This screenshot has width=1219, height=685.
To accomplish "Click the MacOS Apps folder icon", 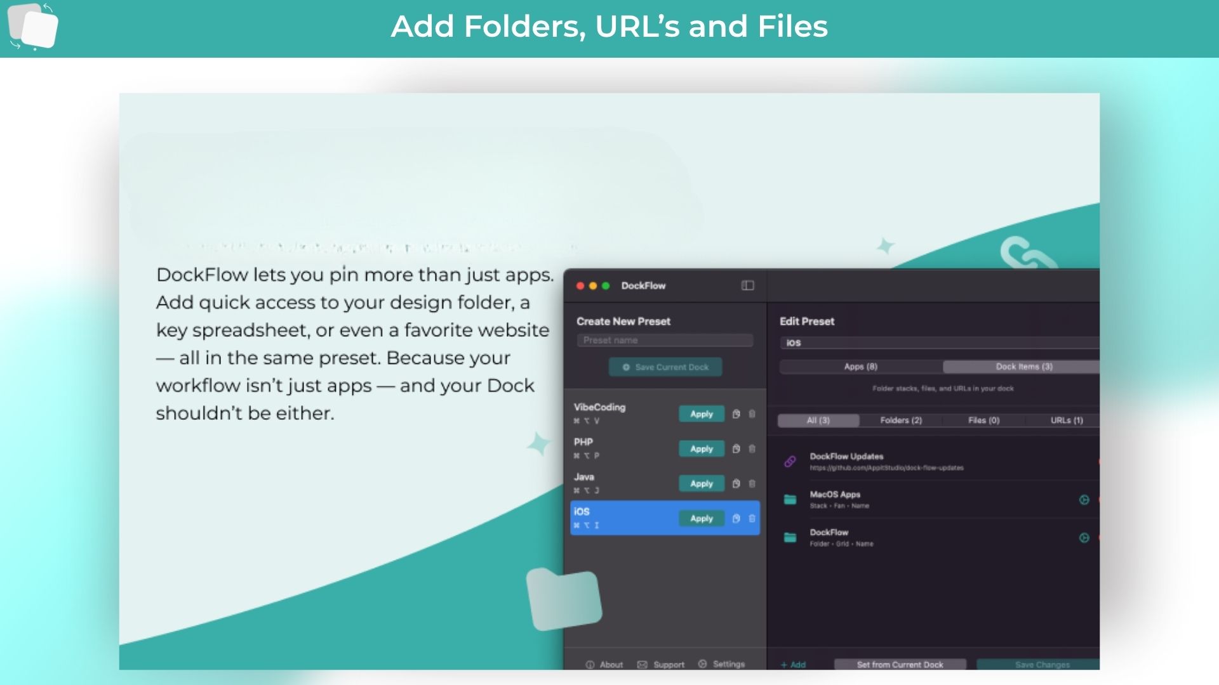I will tap(790, 500).
